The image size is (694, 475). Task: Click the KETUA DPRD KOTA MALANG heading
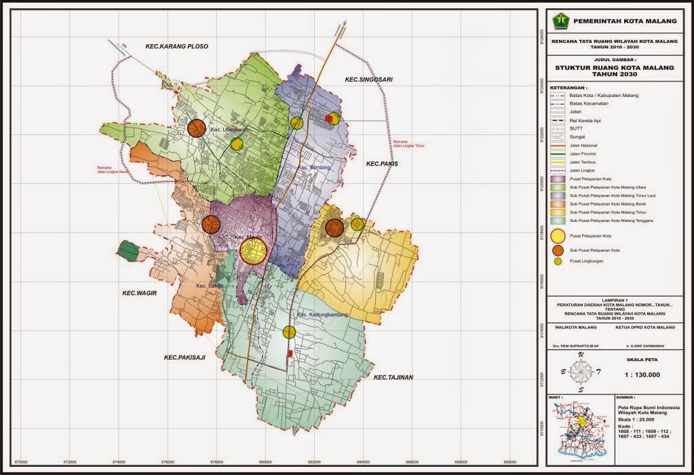pos(645,328)
